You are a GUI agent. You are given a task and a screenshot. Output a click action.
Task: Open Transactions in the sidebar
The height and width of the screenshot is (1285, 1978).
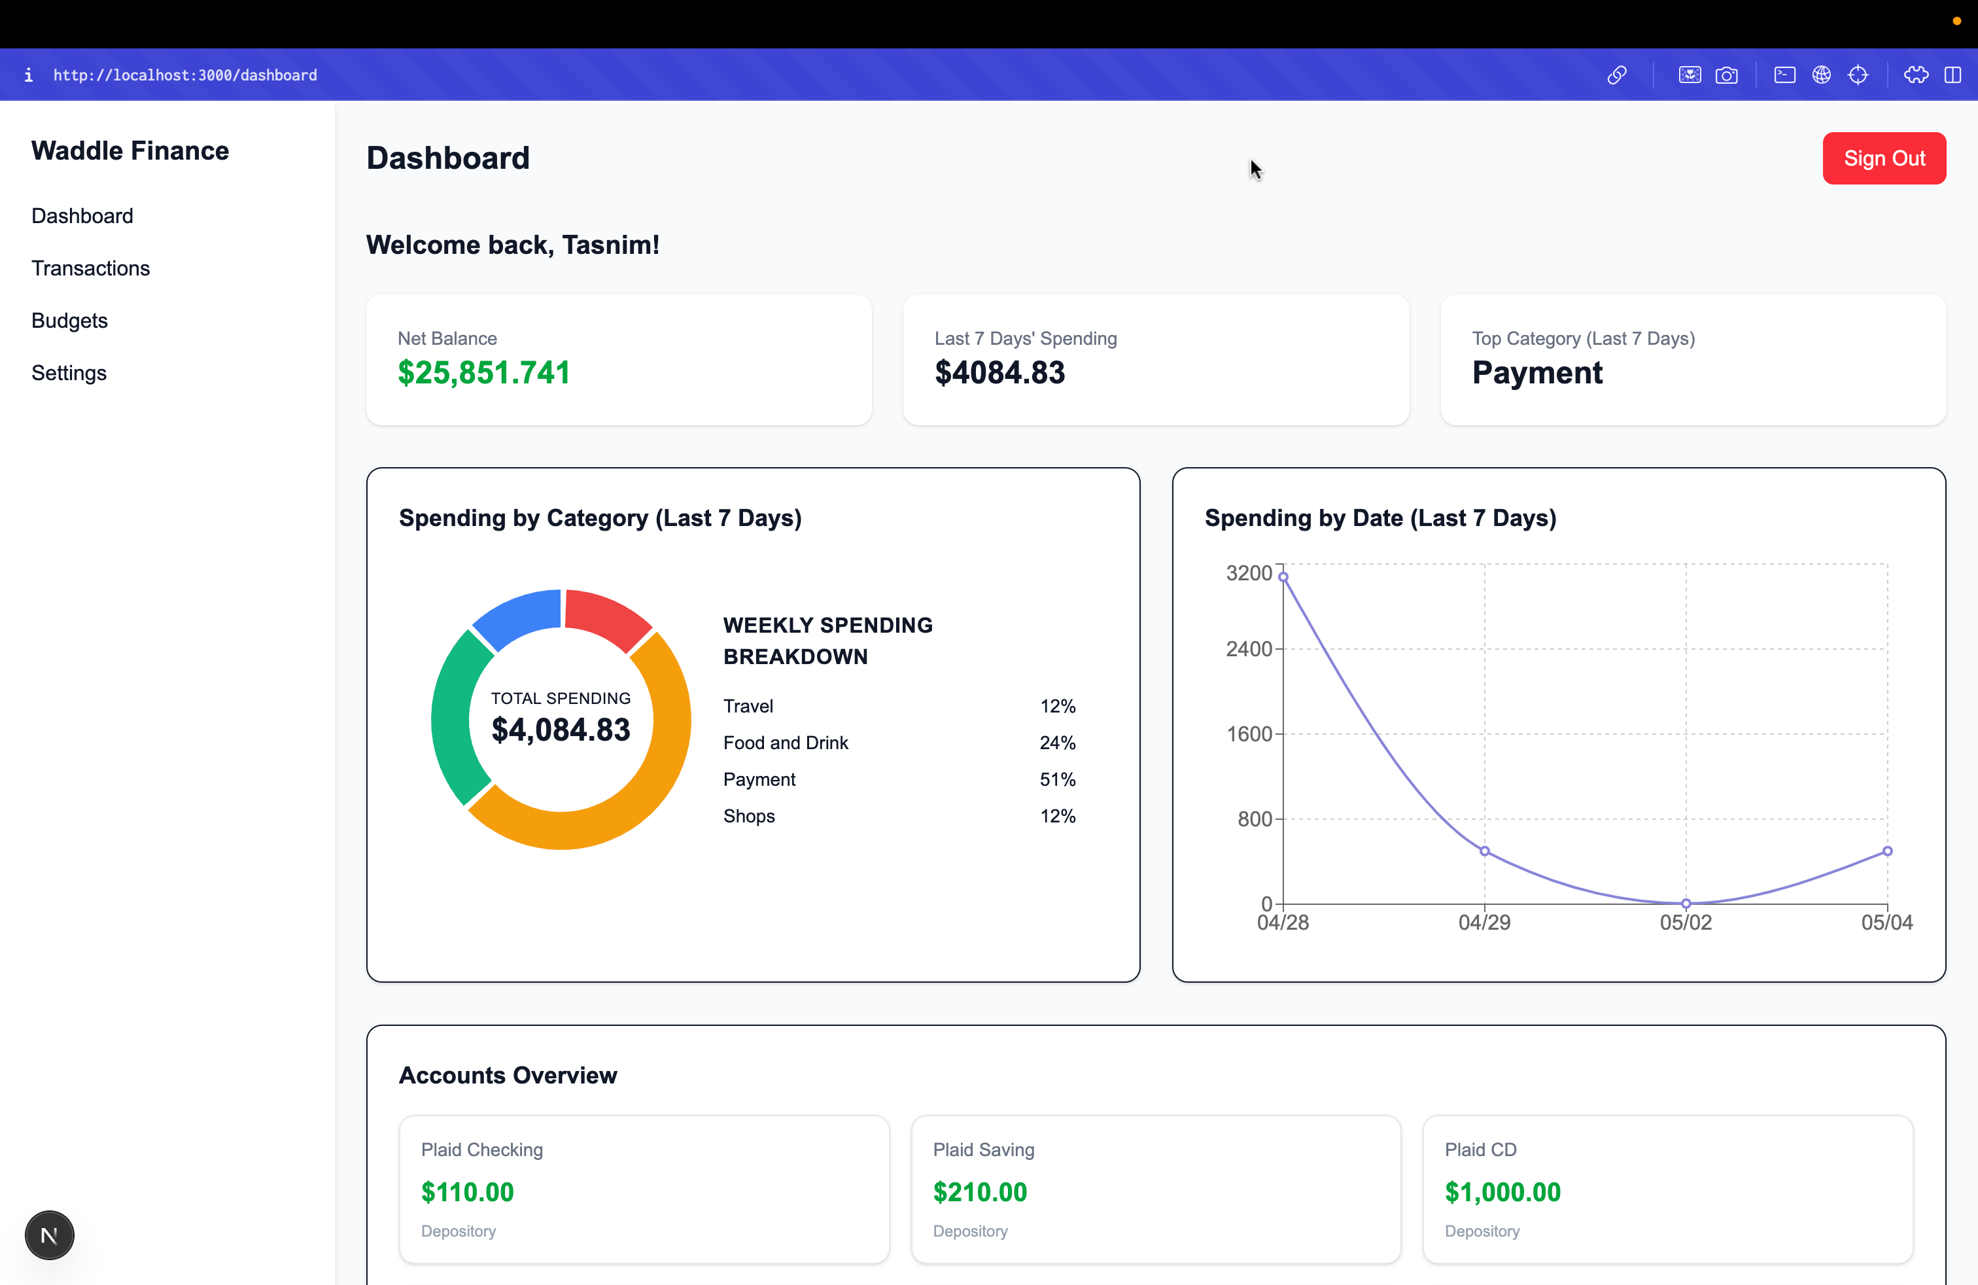[90, 268]
